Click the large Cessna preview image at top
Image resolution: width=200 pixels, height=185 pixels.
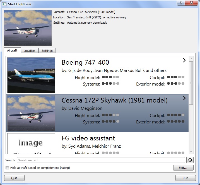pos(28,28)
